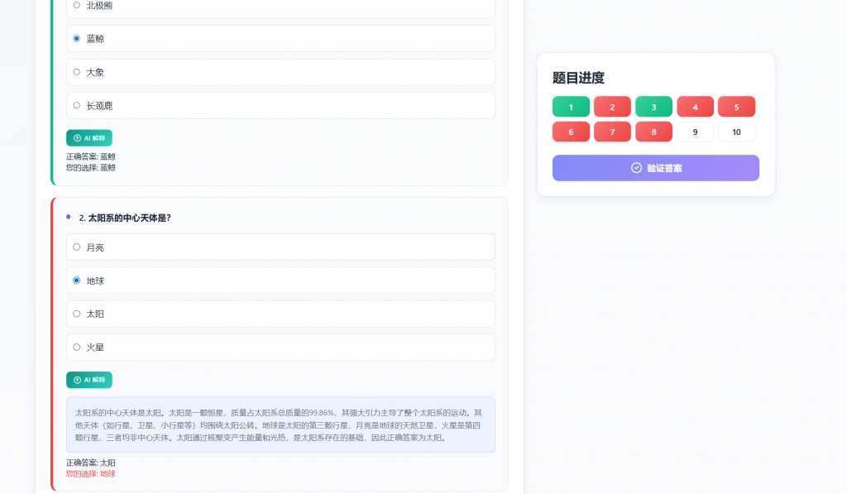This screenshot has width=847, height=494.
Task: Click 您的选择: 蓝鲸 text
Action: [91, 167]
